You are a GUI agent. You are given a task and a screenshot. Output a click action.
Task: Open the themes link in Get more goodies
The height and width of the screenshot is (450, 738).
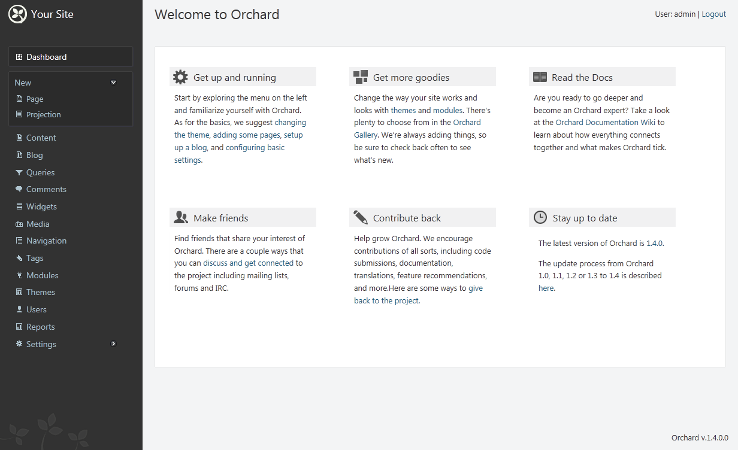click(403, 110)
